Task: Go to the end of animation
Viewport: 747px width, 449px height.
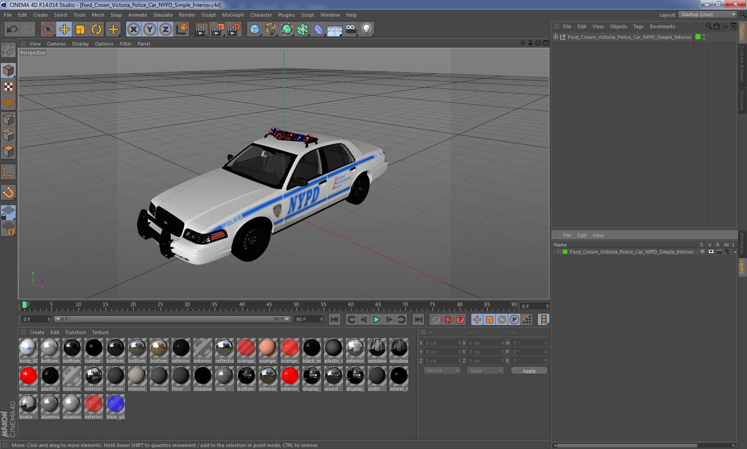Action: (x=418, y=319)
